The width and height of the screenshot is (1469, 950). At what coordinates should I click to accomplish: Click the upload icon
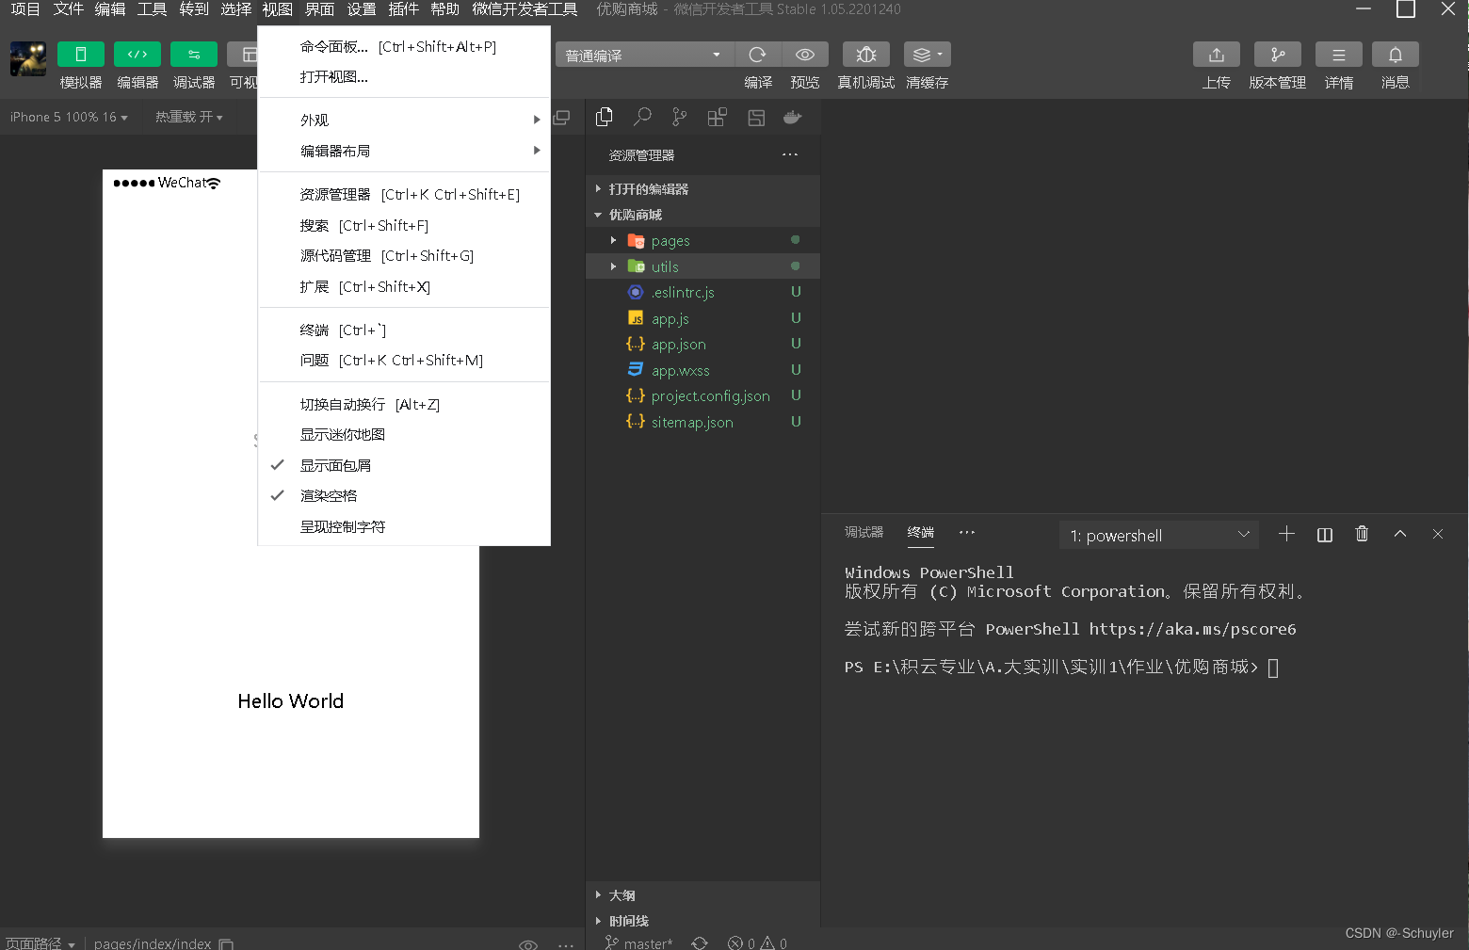1217,55
